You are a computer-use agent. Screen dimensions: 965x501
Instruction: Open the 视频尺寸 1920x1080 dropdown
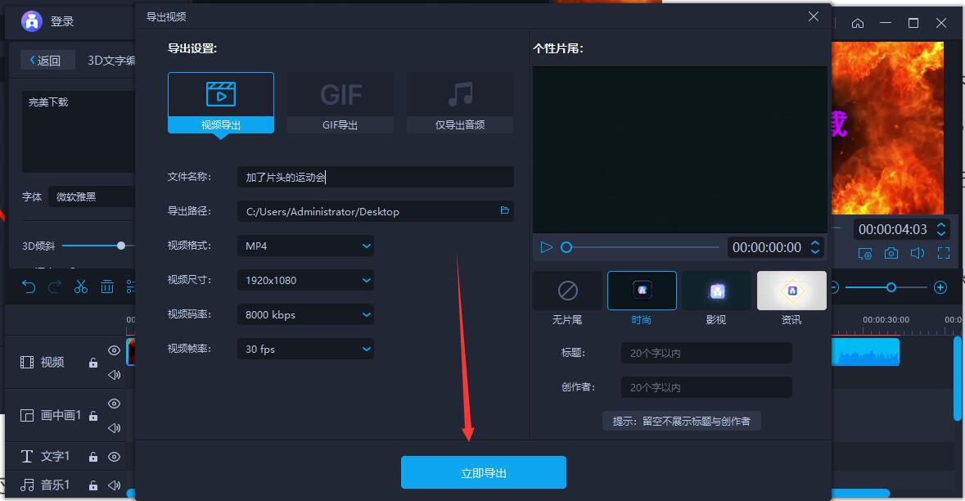click(x=305, y=280)
